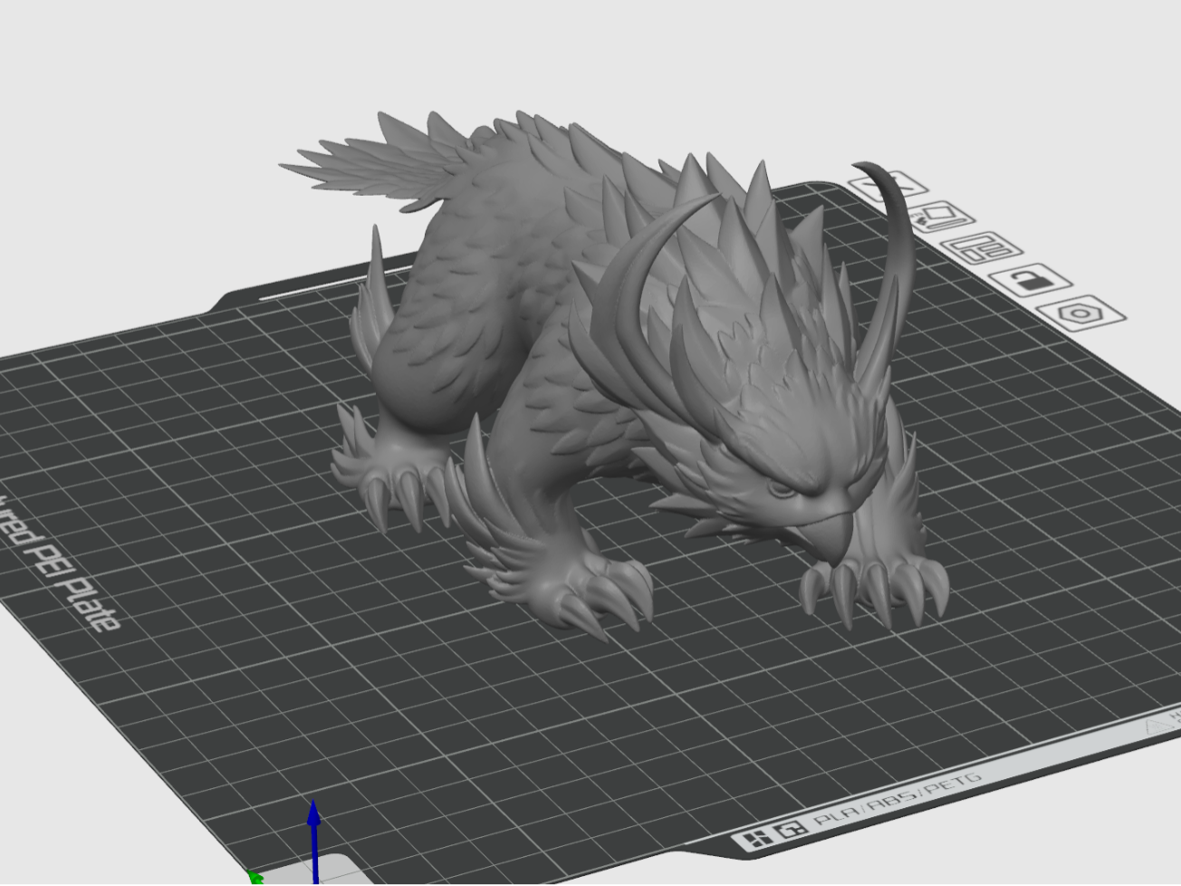Toggle the plate lock icon
Viewport: 1181px width, 886px height.
pos(1031,279)
